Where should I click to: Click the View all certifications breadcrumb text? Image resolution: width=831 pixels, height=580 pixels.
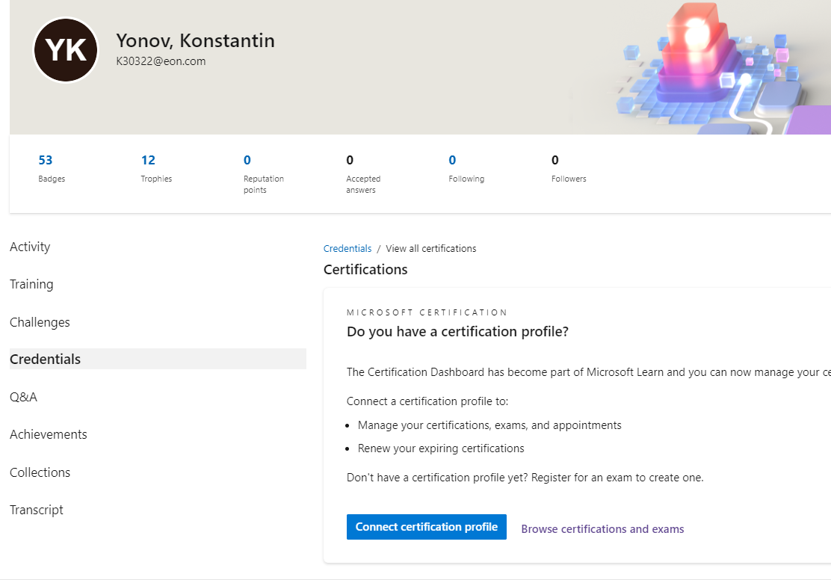click(431, 249)
